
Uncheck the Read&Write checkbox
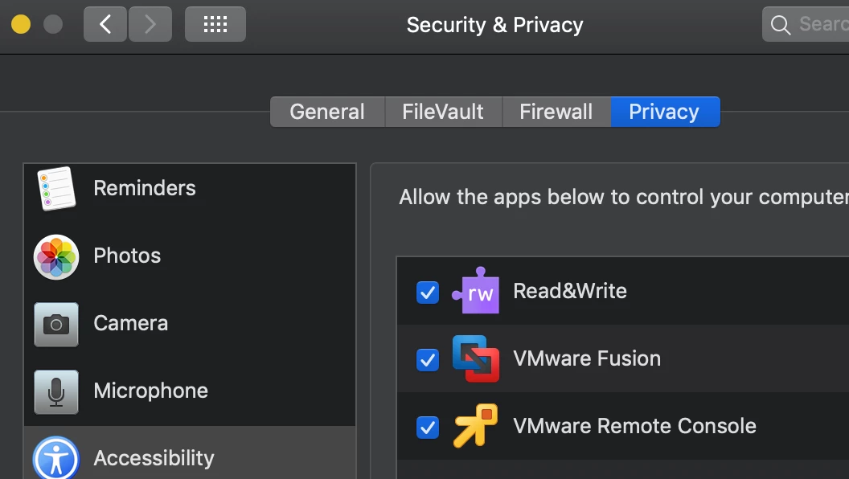(428, 293)
